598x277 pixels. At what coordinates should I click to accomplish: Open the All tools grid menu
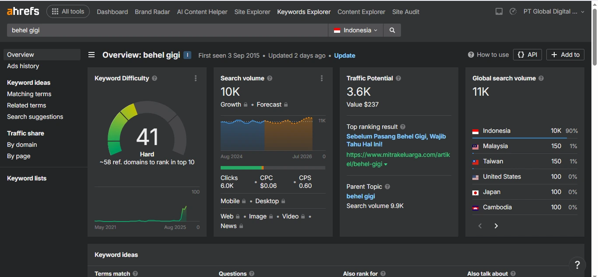pos(68,11)
